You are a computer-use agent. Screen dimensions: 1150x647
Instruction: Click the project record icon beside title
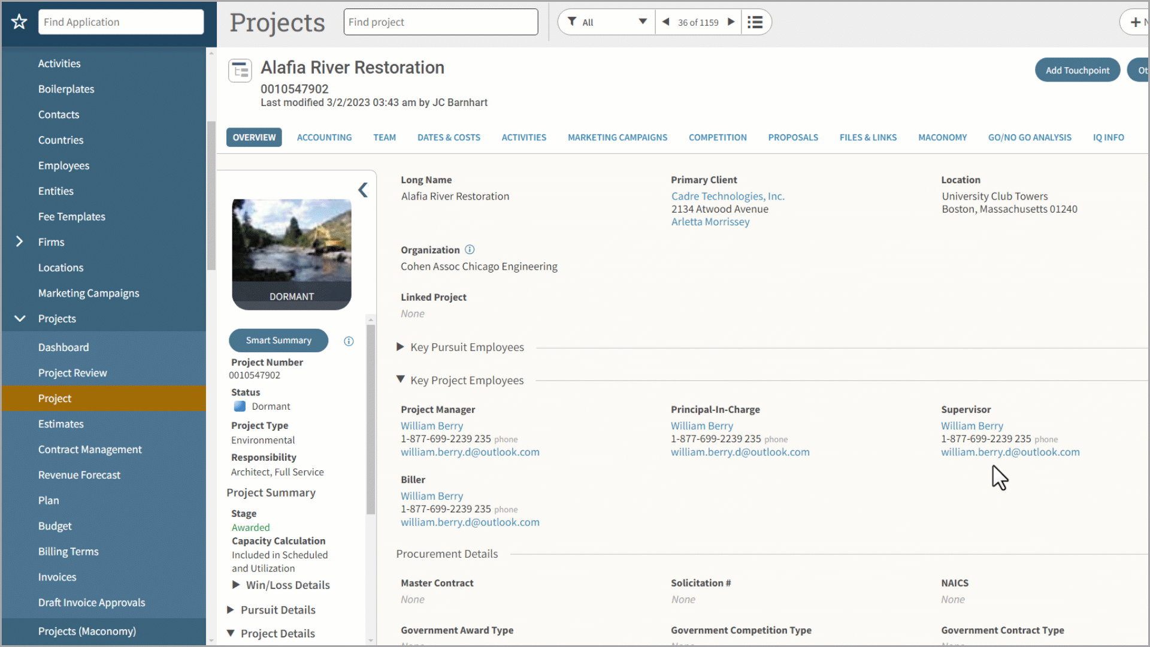pos(240,71)
